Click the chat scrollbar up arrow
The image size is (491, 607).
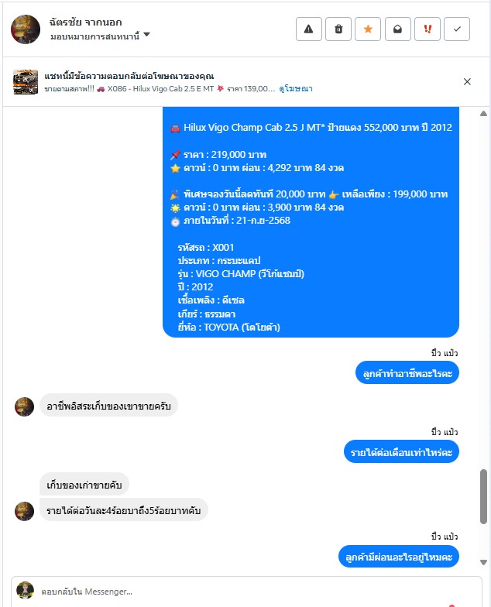click(x=483, y=113)
